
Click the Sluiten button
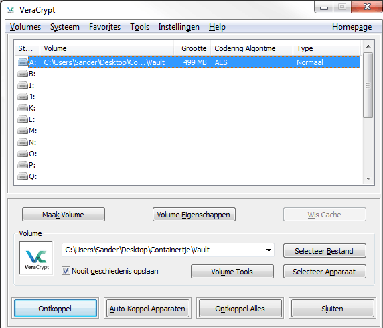332,308
